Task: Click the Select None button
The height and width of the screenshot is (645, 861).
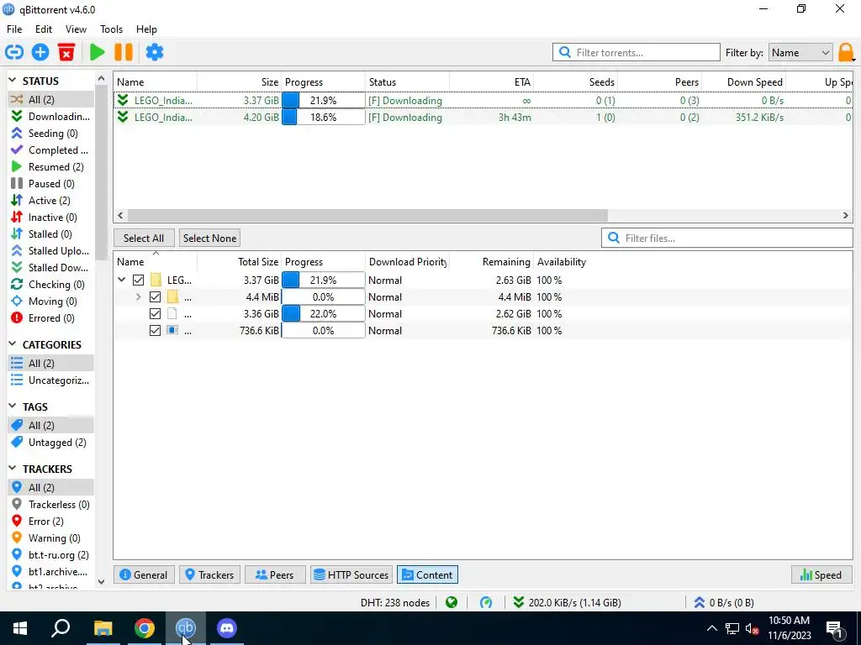Action: point(209,238)
